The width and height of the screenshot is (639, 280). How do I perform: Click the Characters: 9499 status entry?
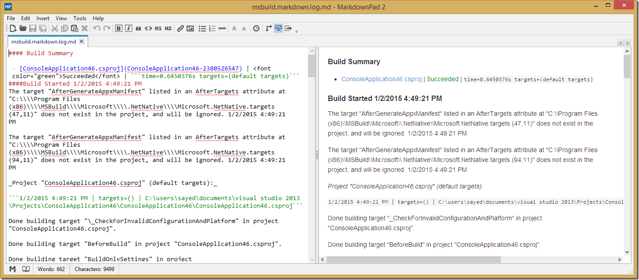94,269
